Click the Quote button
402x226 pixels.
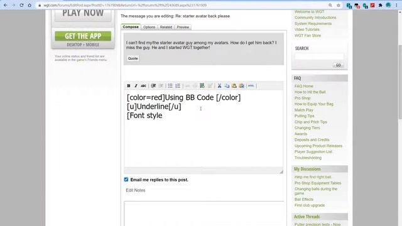point(133,58)
